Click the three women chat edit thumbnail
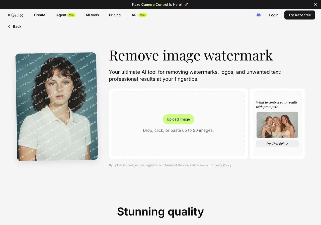 click(277, 125)
